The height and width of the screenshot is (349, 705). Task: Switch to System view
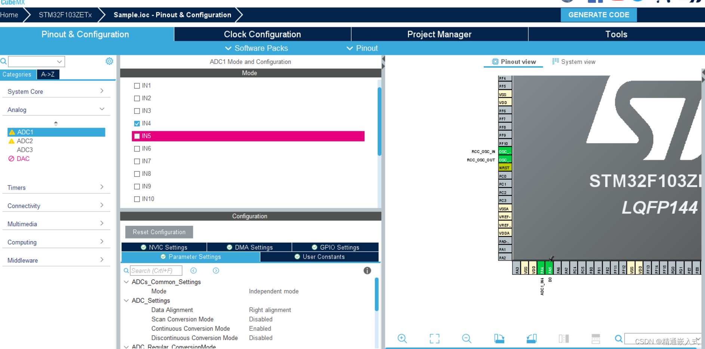pos(574,62)
